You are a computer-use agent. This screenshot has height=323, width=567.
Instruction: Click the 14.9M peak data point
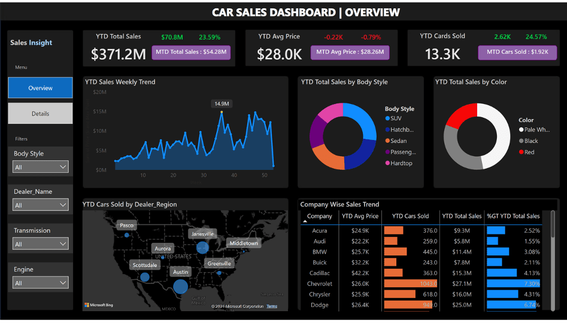222,112
